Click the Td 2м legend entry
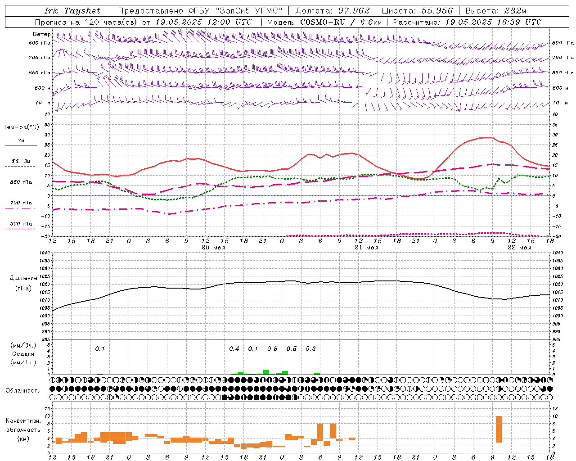The image size is (576, 461). (21, 161)
